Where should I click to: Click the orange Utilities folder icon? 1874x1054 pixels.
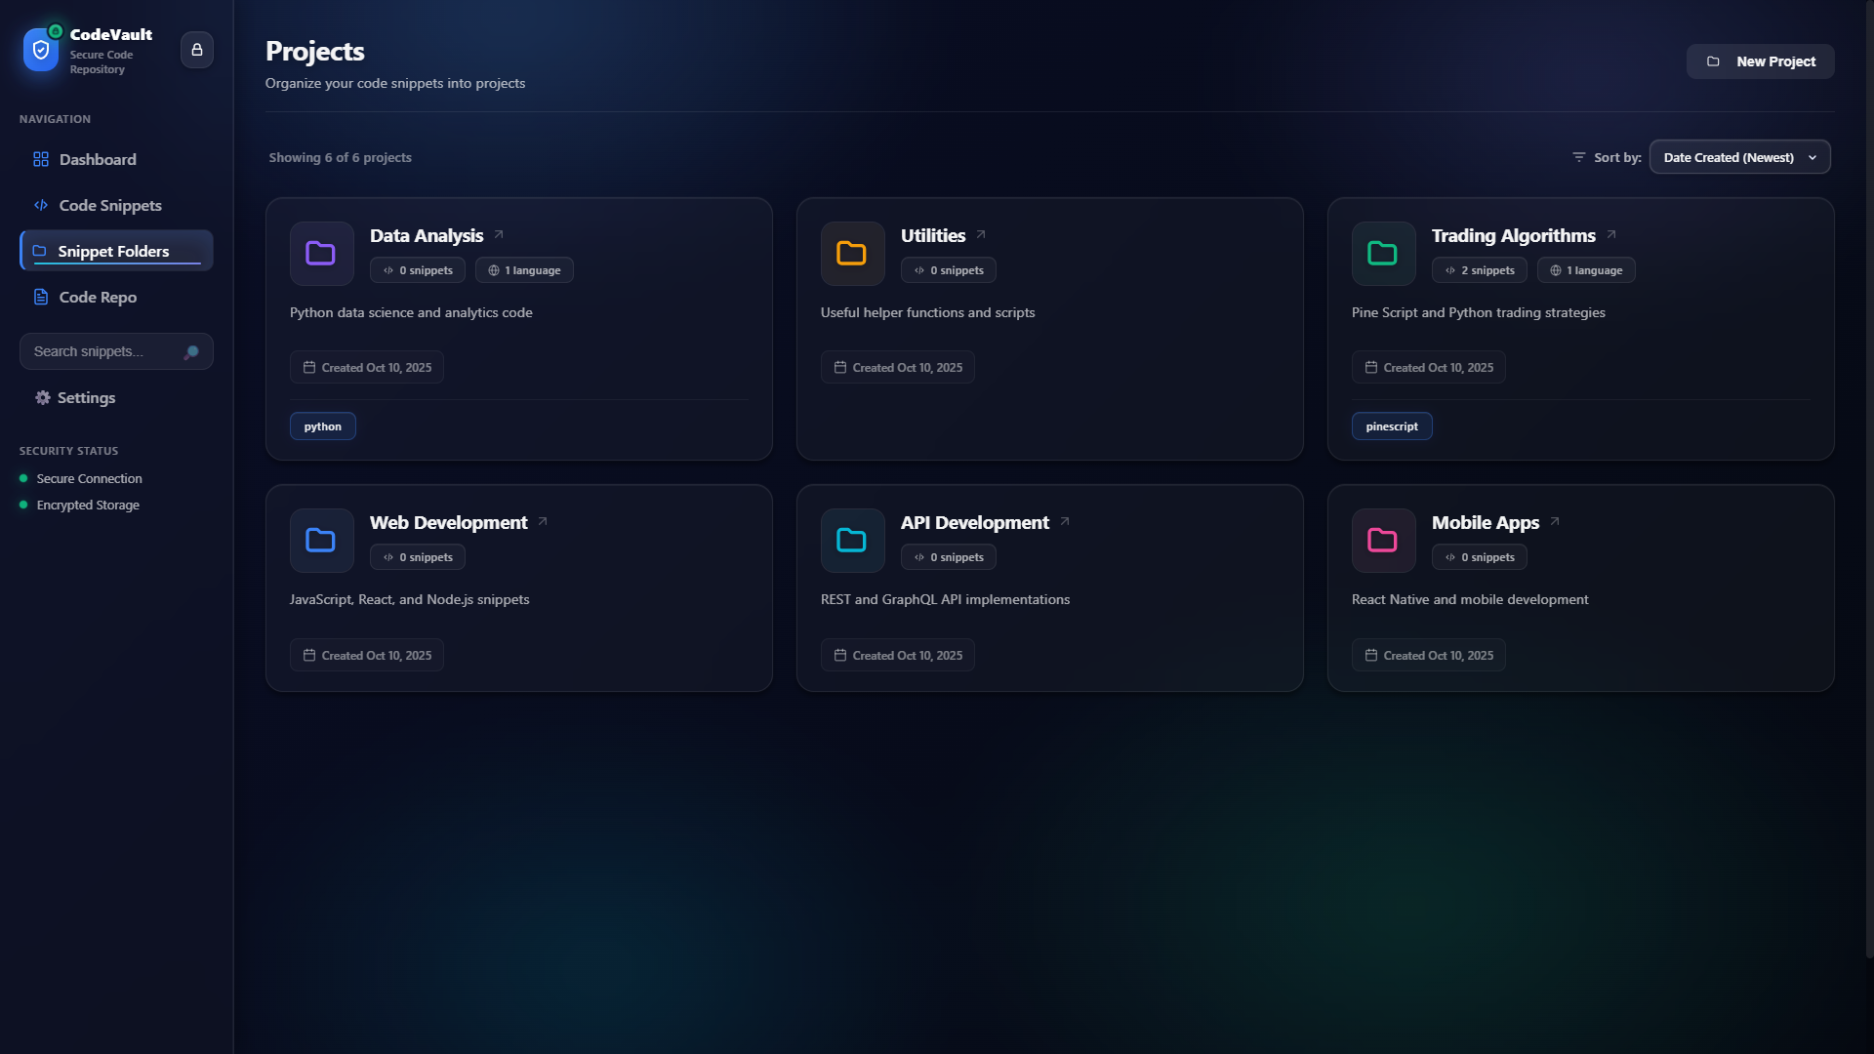pyautogui.click(x=851, y=253)
